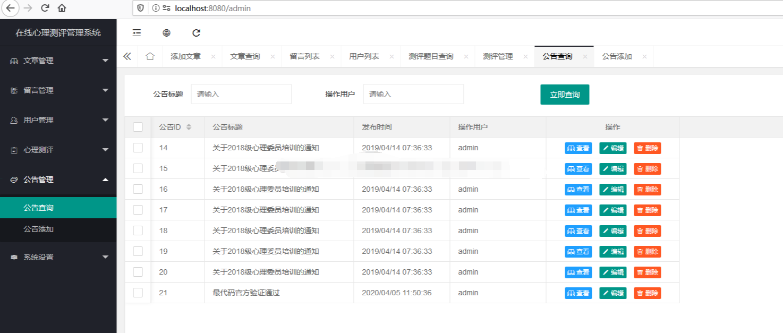This screenshot has height=333, width=783.
Task: Close the 公告查询 tab
Action: pyautogui.click(x=585, y=56)
